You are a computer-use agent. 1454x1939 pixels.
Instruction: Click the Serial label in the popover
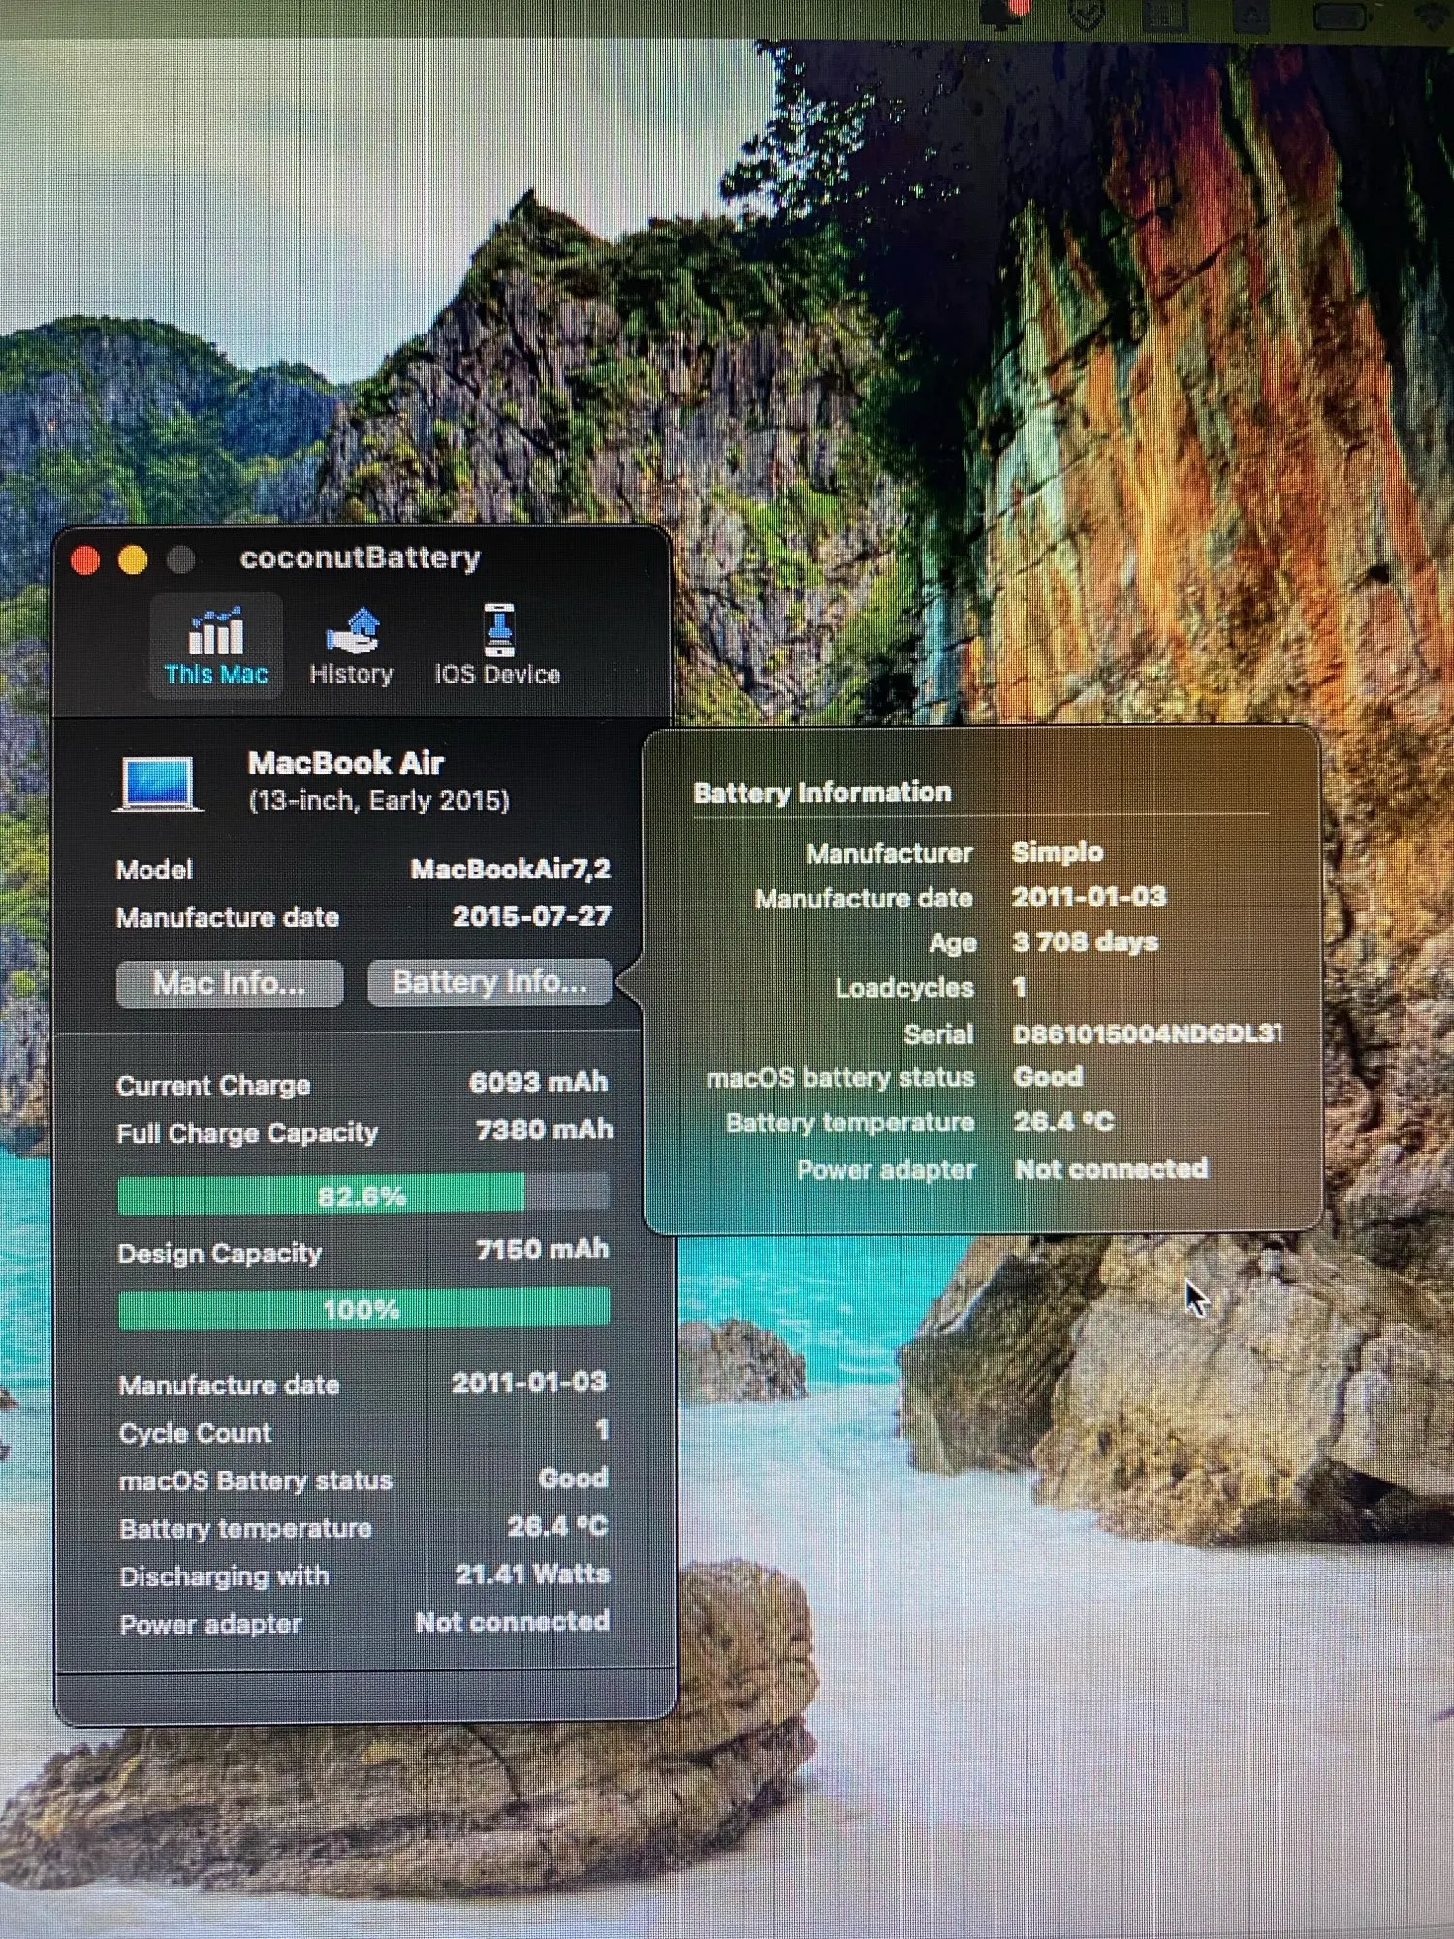(x=938, y=1034)
